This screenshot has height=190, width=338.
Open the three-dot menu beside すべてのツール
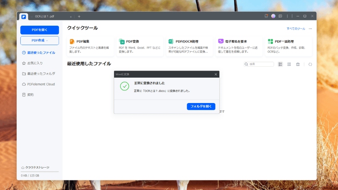pyautogui.click(x=310, y=29)
